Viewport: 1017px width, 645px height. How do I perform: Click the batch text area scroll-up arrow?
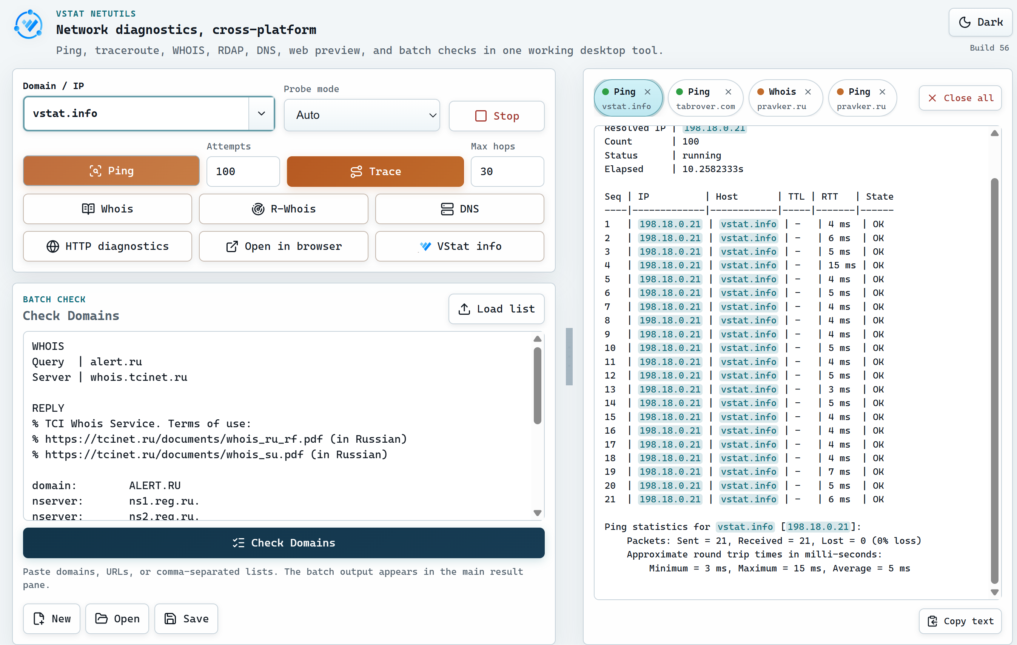pos(537,339)
